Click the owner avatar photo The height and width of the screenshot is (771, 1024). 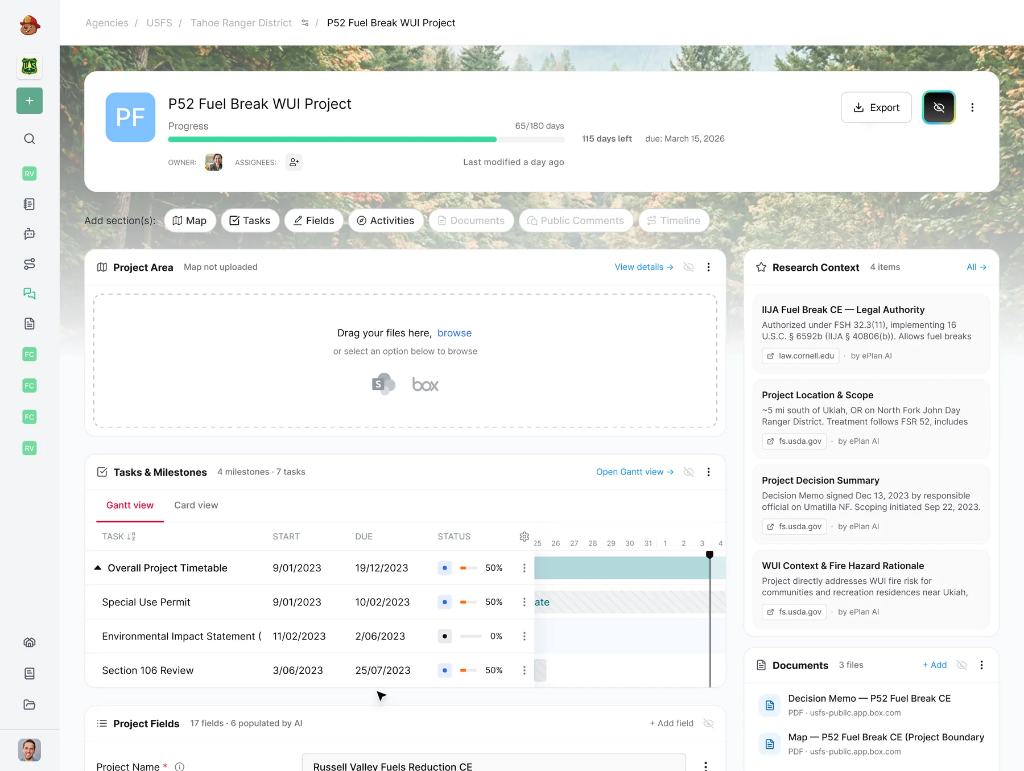coord(214,162)
